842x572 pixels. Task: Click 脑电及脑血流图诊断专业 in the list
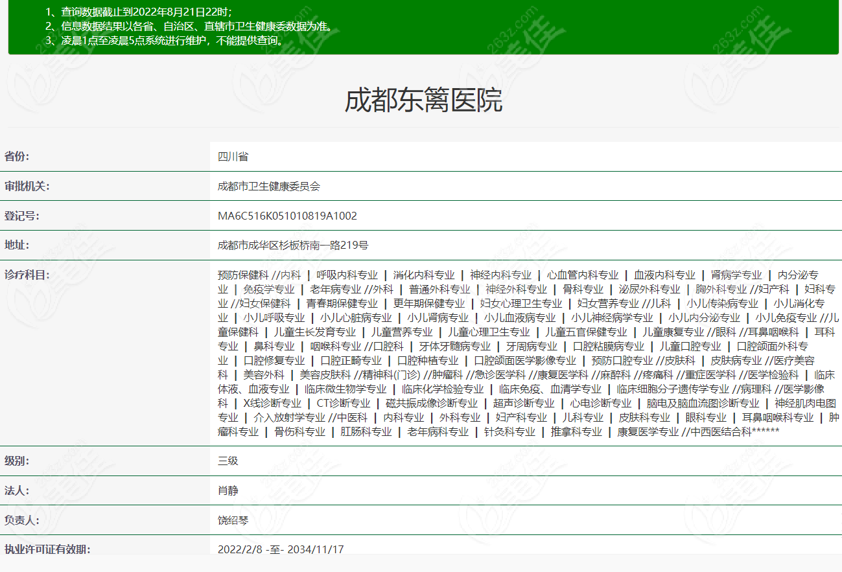tap(703, 403)
